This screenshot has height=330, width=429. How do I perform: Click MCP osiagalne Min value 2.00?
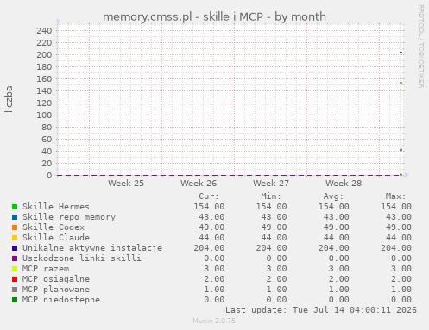(x=276, y=279)
